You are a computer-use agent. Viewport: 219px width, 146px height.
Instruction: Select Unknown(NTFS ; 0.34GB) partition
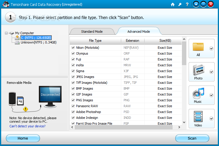39,42
